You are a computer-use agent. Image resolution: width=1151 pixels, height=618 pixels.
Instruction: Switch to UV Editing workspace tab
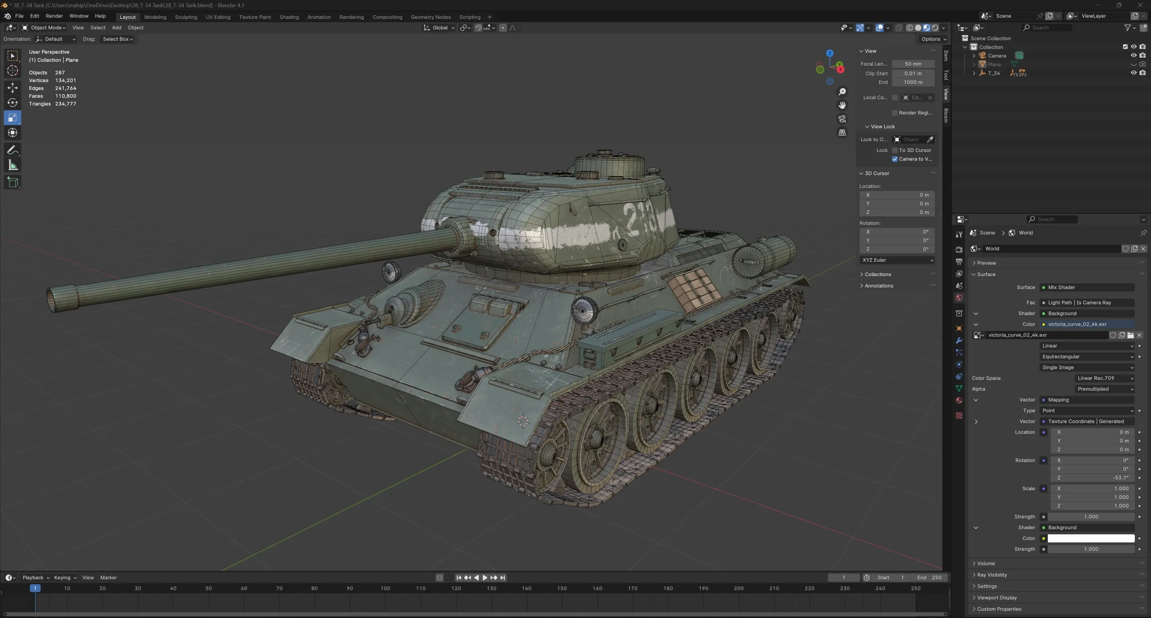218,17
